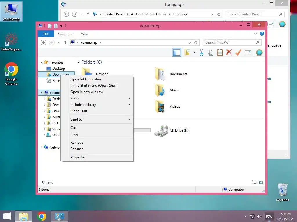The image size is (297, 222).
Task: Switch to large icons view in status bar
Action: point(261,182)
